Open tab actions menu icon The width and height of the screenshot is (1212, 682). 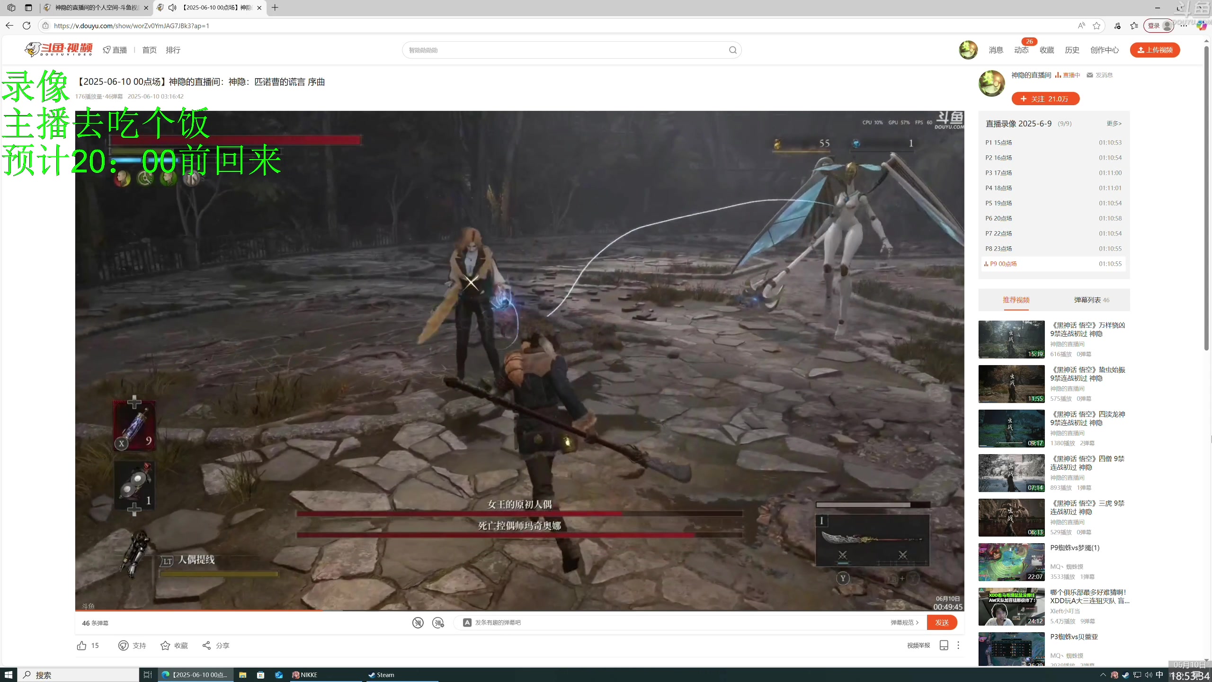point(28,8)
